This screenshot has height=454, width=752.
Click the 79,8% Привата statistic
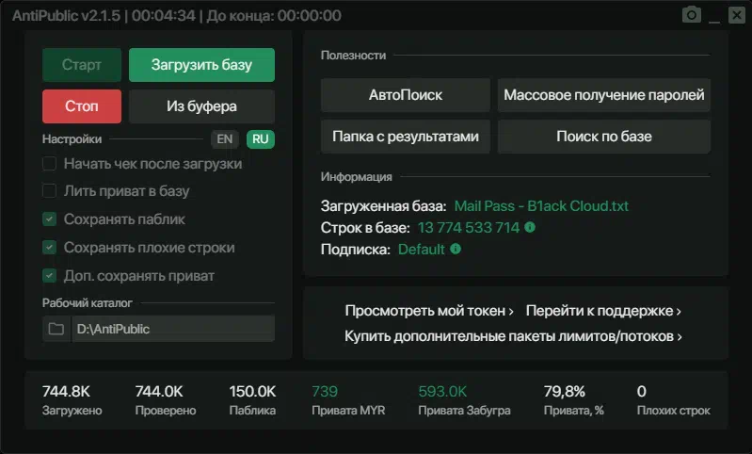pos(573,399)
